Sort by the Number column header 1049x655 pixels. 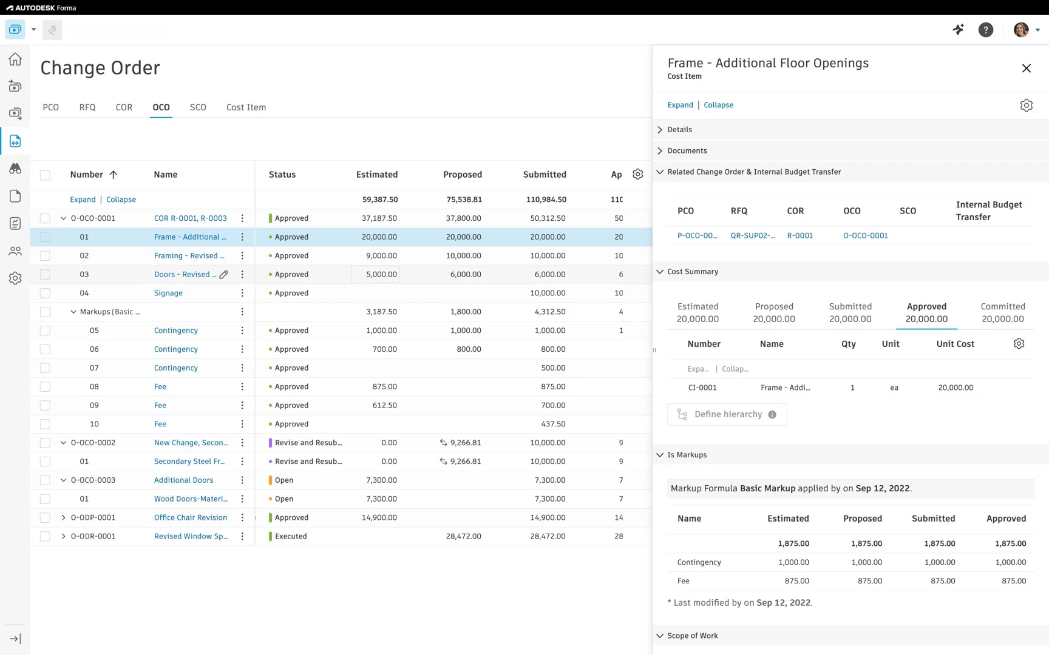tap(87, 175)
